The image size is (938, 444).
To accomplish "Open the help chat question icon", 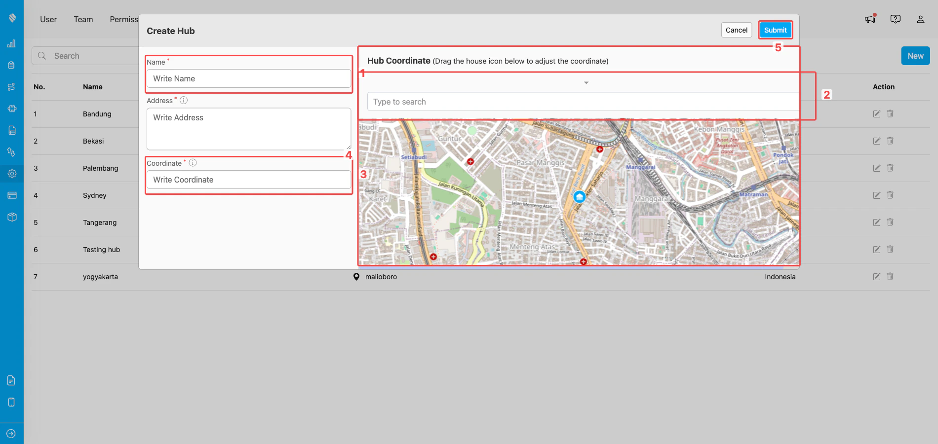I will pos(896,19).
